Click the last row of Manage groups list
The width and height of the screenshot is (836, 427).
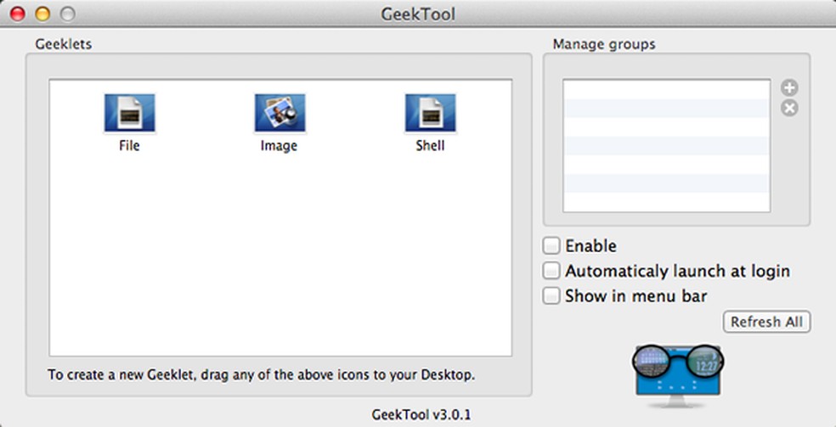pos(666,202)
